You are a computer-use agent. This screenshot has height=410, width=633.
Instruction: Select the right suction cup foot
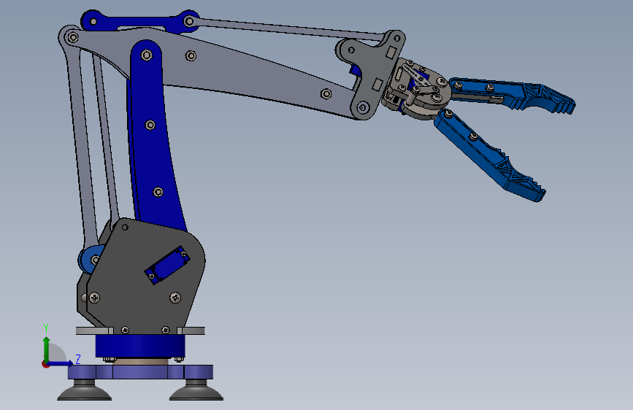point(196,390)
